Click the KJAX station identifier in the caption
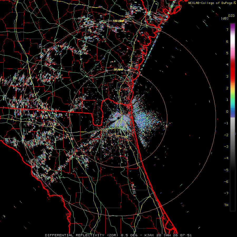The width and height of the screenshot is (237, 237). pyautogui.click(x=149, y=235)
